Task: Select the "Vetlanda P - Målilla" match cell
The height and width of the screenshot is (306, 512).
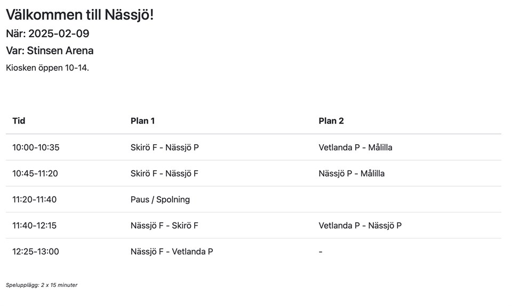Action: click(355, 147)
